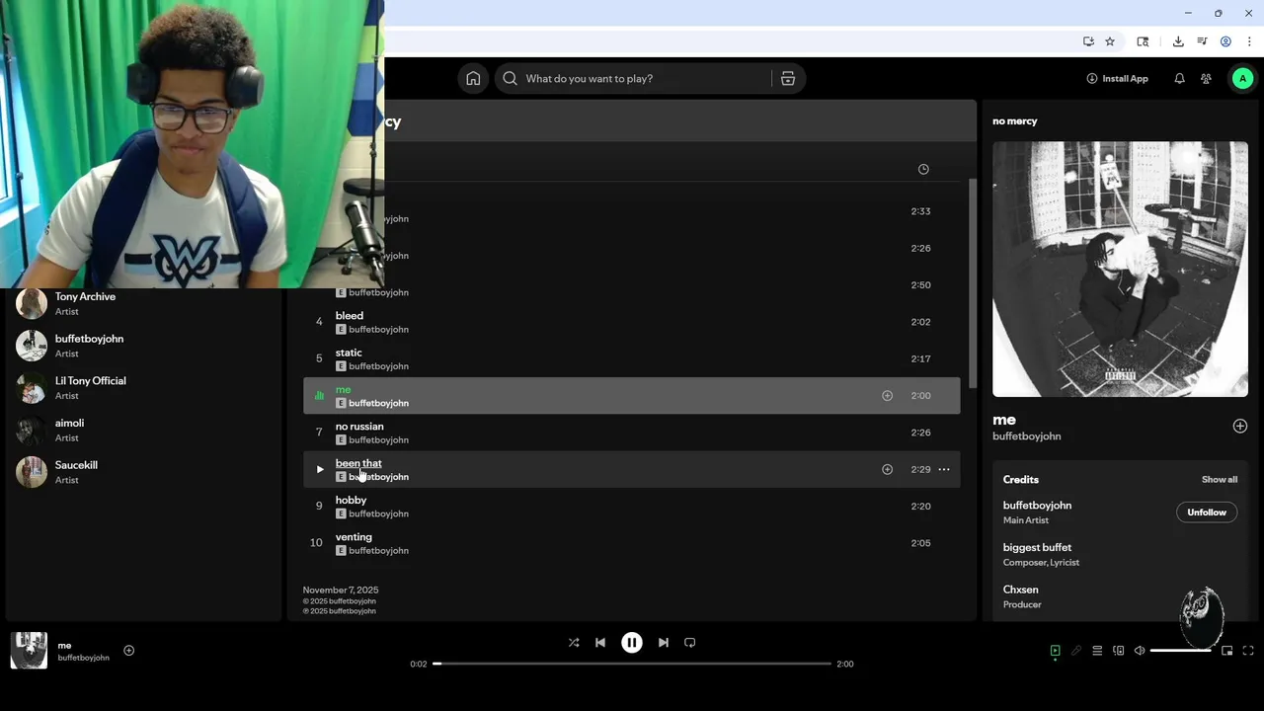Toggle the Now Playing view
This screenshot has width=1264, height=711.
(x=1055, y=651)
